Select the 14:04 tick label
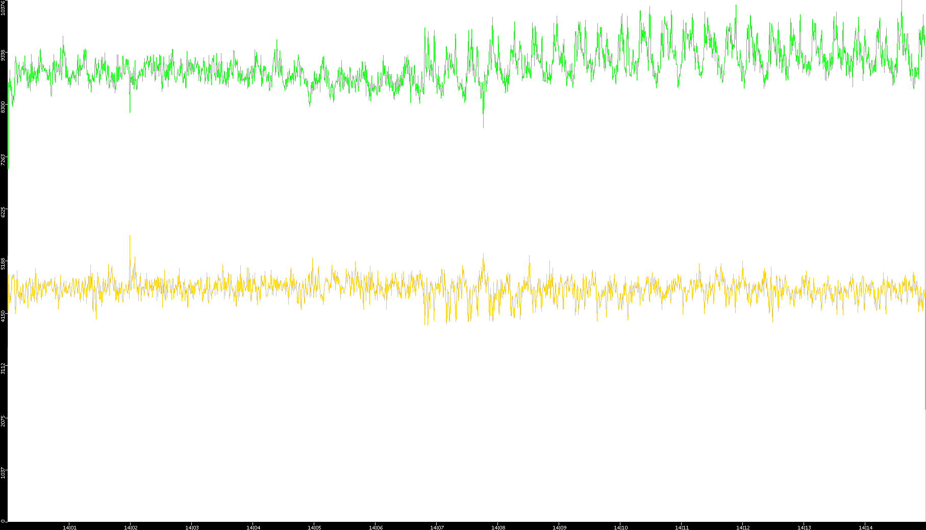926x530 pixels. click(x=253, y=527)
